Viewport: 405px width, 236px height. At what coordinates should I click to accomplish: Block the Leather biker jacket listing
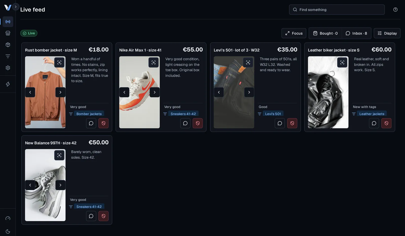pyautogui.click(x=387, y=123)
